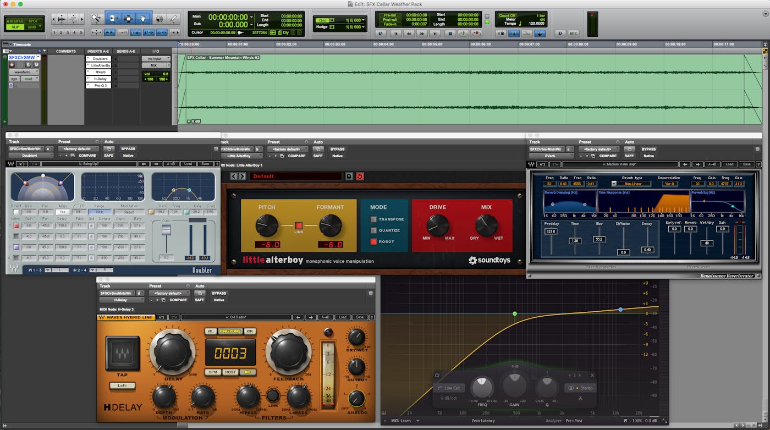Toggle Little AlterBoy pitch-formant Link
This screenshot has width=770, height=430.
pyautogui.click(x=300, y=225)
